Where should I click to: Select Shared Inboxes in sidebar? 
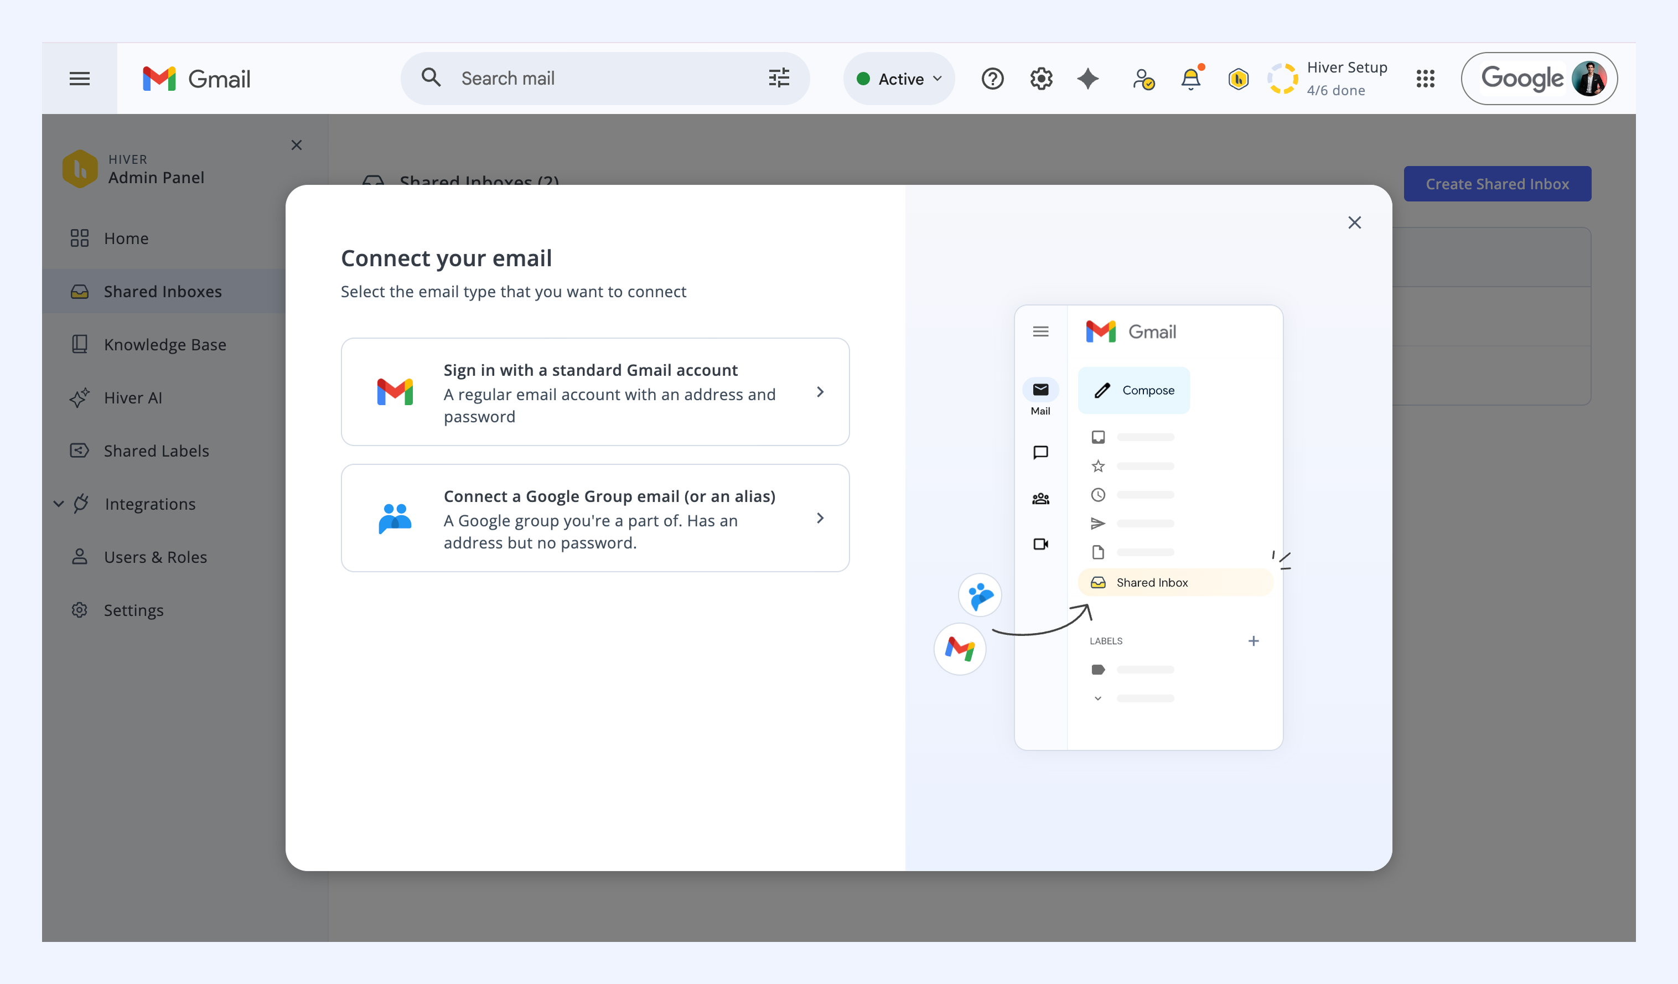tap(163, 292)
